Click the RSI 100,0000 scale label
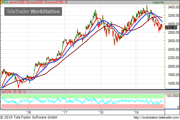This screenshot has height=120, width=180. coord(173,96)
